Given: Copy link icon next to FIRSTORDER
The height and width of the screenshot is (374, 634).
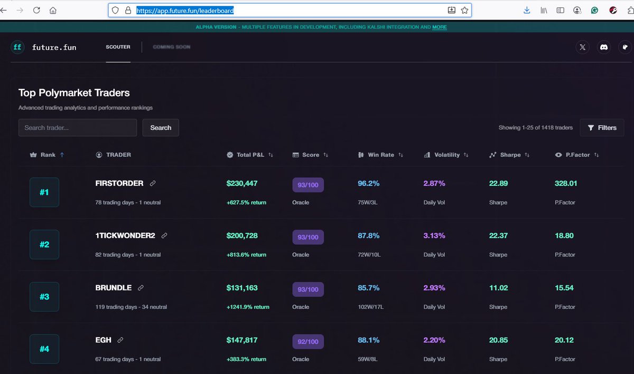Looking at the screenshot, I should click(x=153, y=184).
